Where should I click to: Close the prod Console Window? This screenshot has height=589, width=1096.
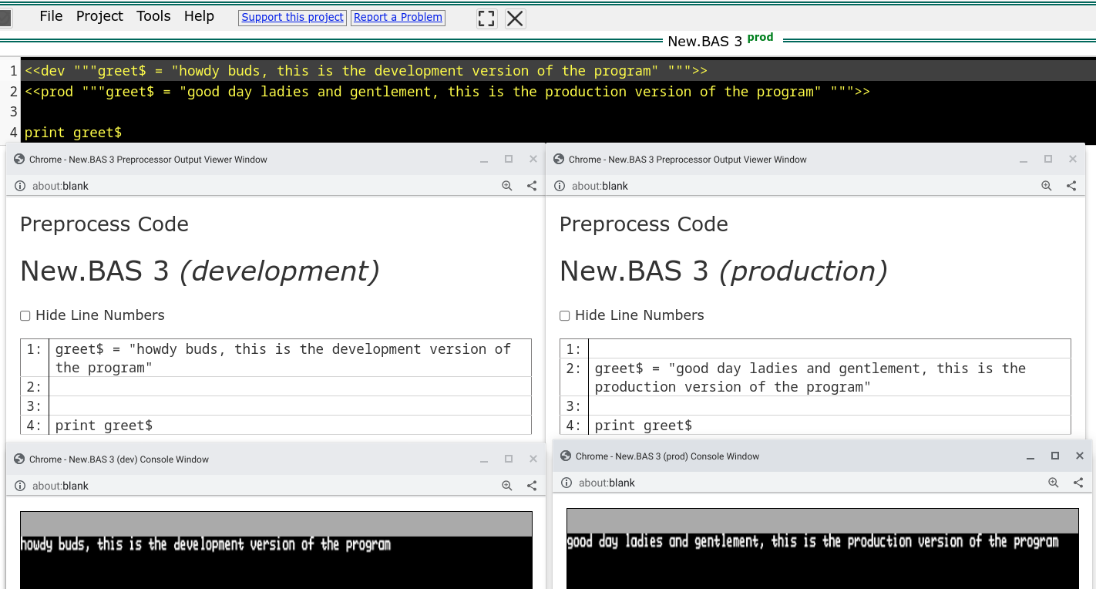tap(1080, 456)
